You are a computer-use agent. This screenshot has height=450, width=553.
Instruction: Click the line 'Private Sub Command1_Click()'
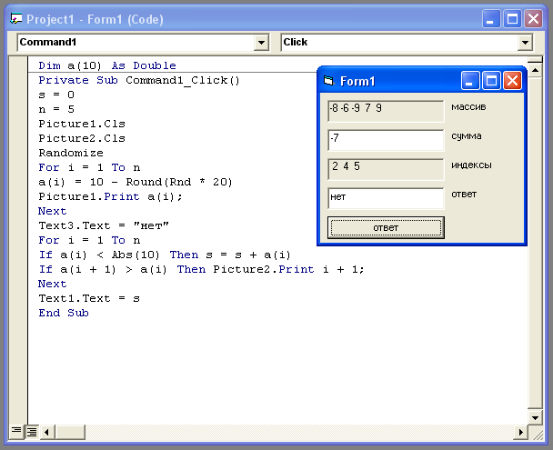pos(139,80)
